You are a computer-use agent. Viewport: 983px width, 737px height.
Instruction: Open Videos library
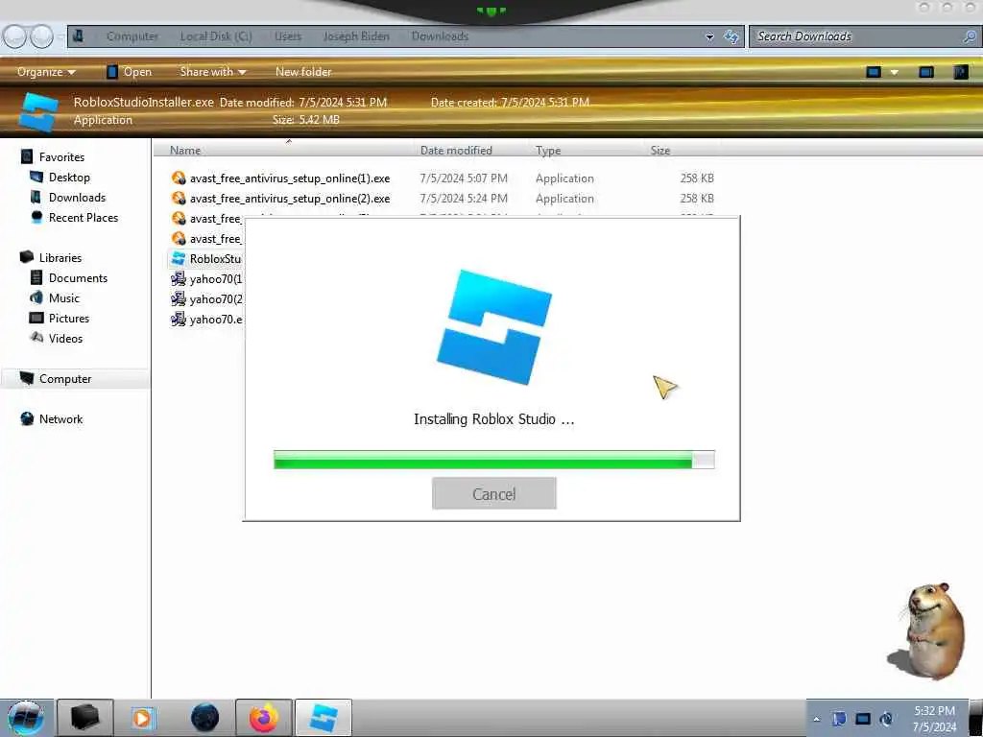(65, 339)
